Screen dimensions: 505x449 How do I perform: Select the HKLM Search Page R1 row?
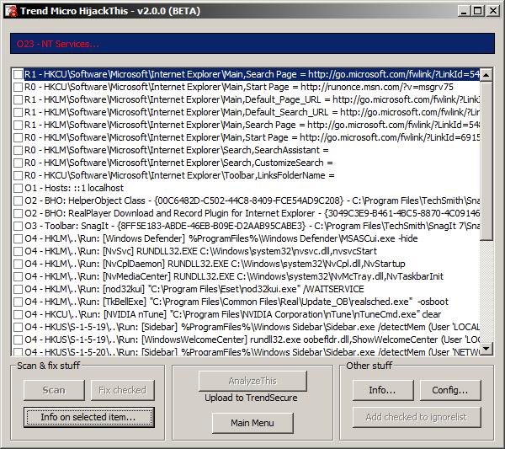[x=247, y=125]
